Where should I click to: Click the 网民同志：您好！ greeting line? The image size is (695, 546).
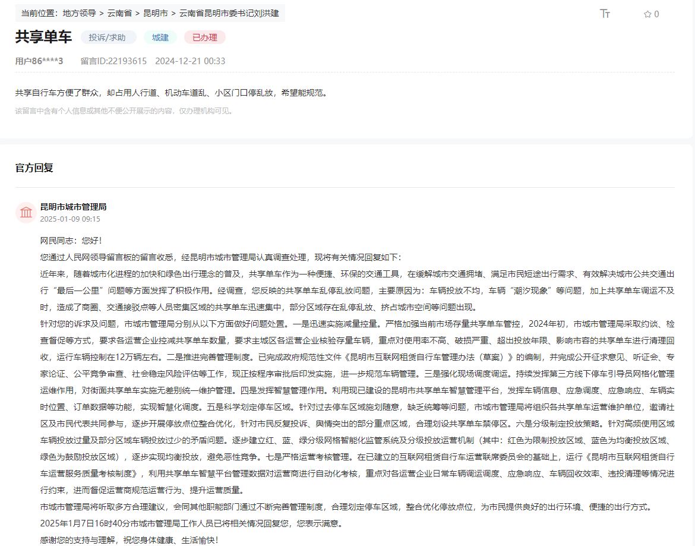point(71,241)
